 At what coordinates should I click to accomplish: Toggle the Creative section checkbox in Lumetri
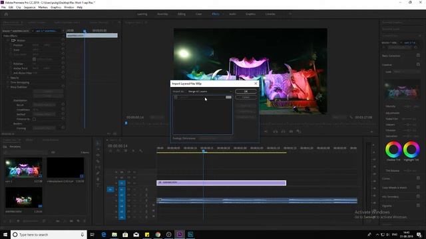coord(418,65)
